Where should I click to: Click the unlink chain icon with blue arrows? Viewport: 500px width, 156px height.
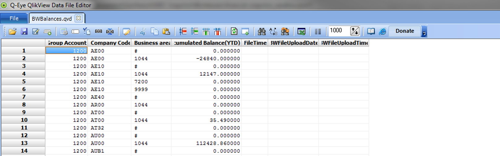(x=110, y=31)
